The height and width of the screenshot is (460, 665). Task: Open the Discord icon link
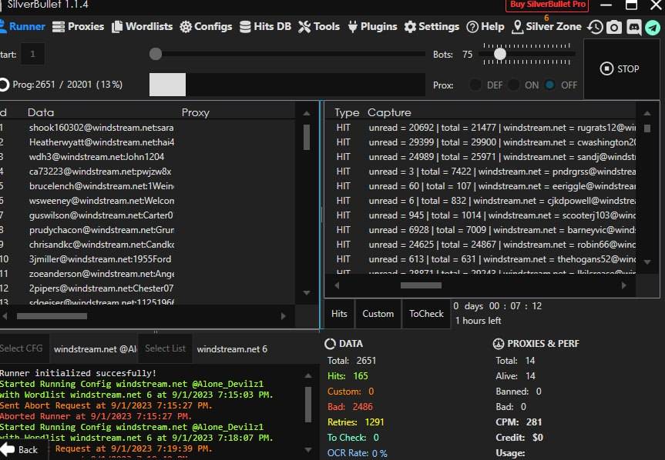[x=633, y=27]
